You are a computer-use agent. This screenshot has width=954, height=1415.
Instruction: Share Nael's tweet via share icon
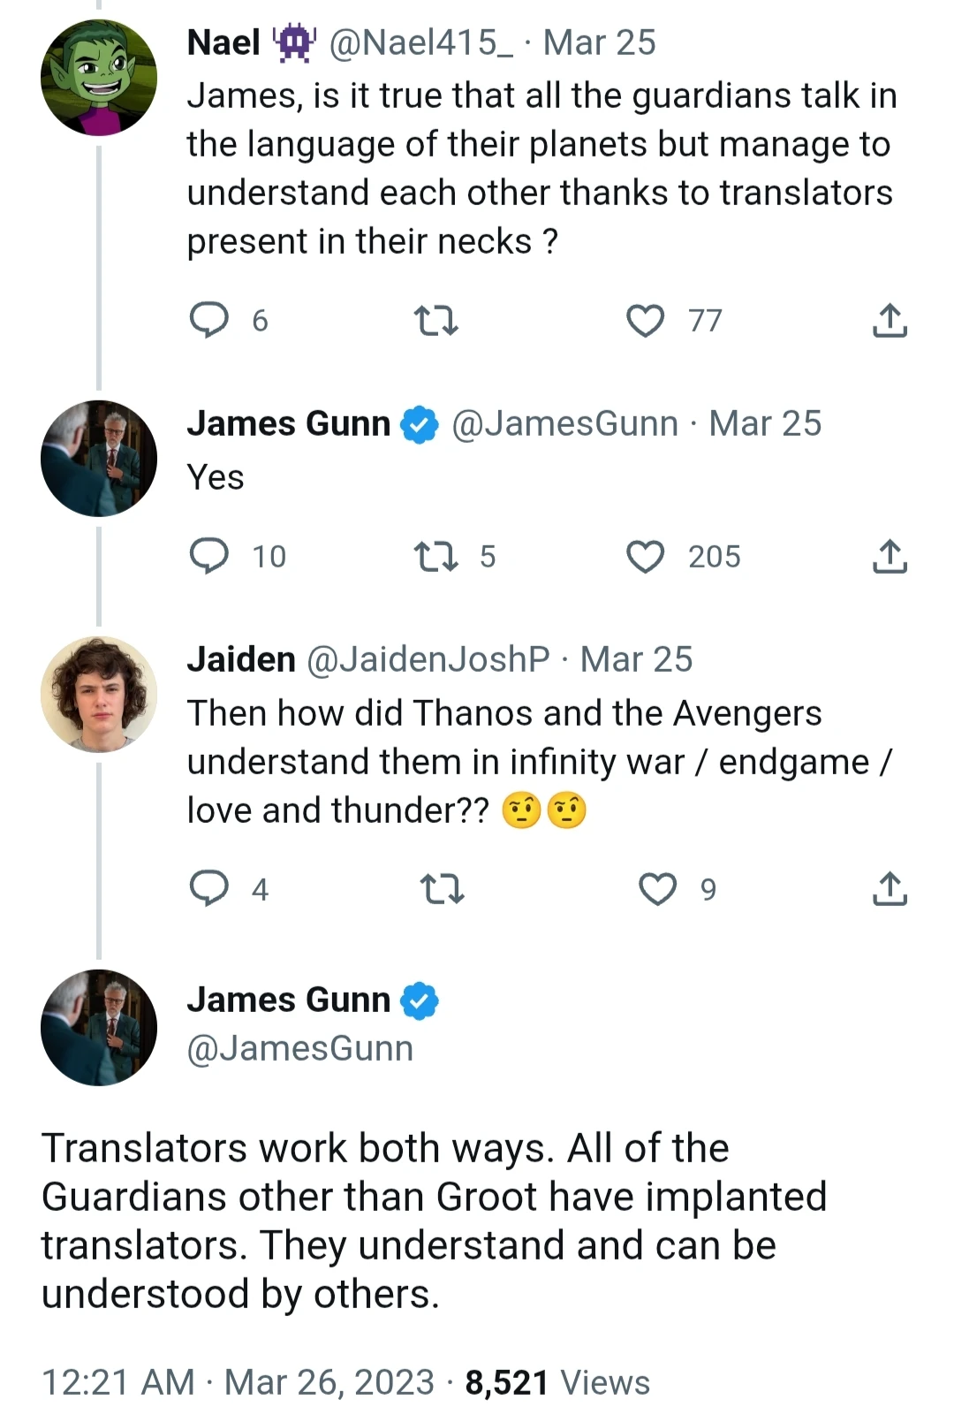890,320
